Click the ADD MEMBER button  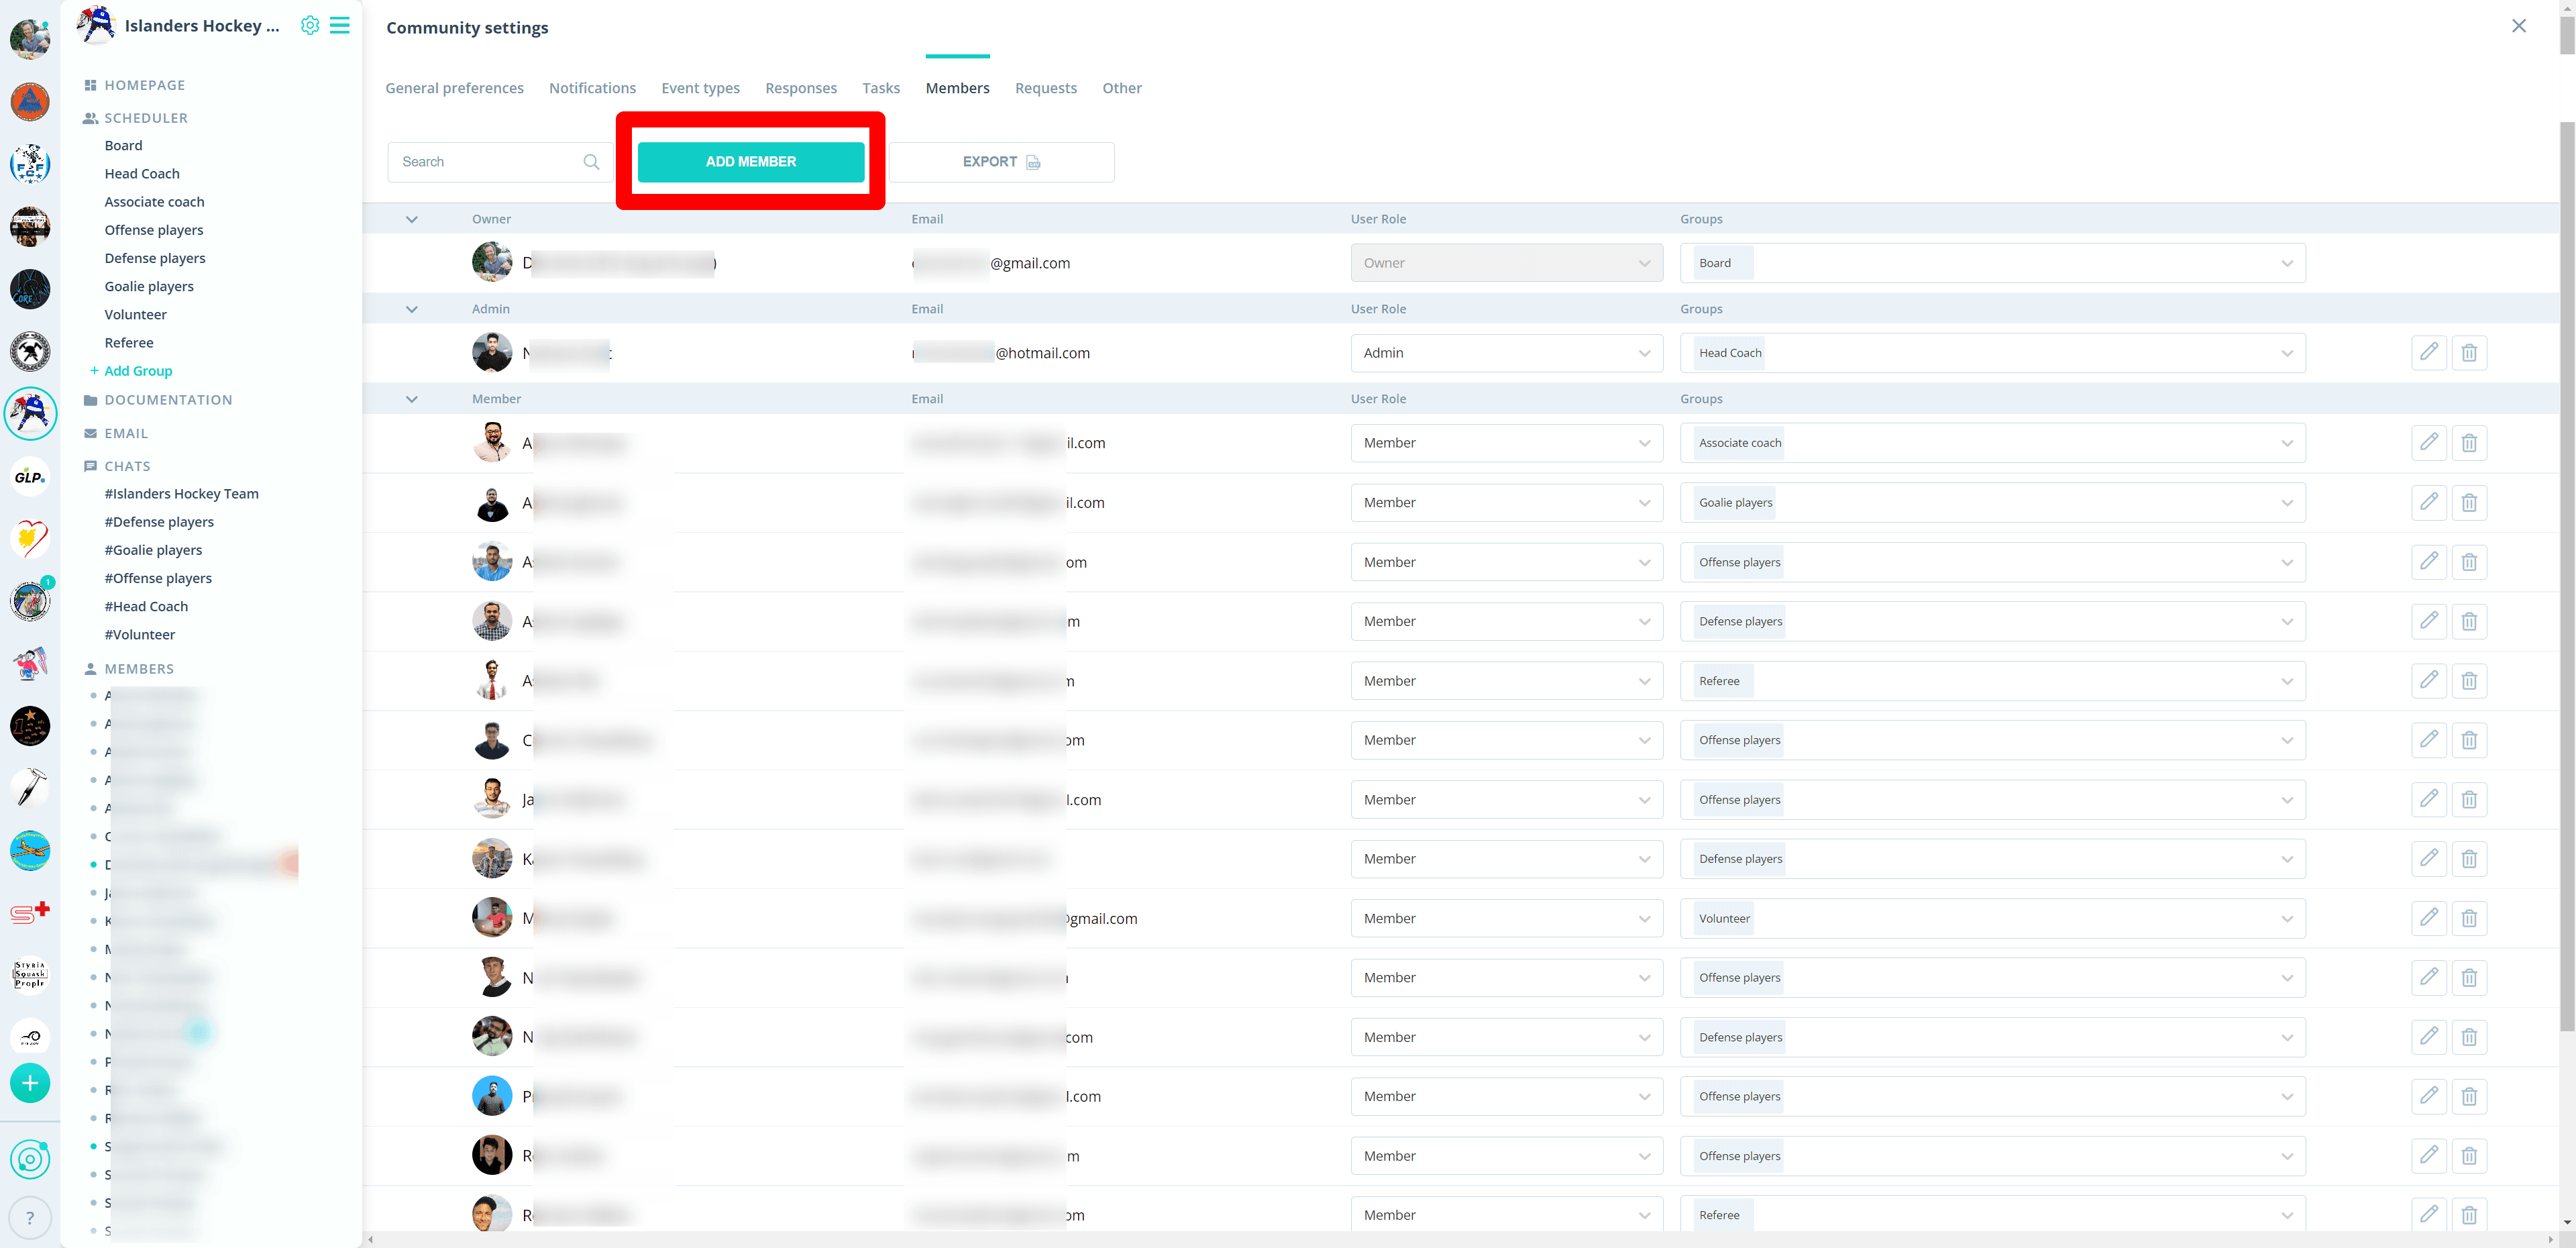coord(750,162)
